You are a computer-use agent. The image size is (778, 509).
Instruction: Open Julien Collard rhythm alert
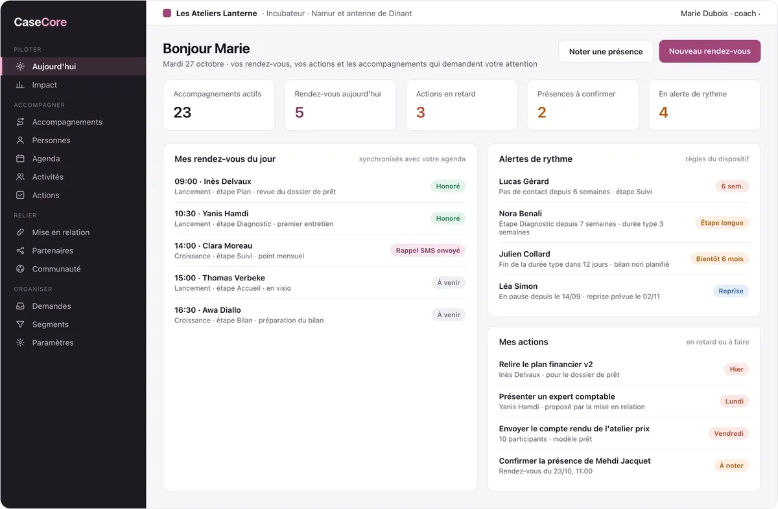pyautogui.click(x=624, y=258)
